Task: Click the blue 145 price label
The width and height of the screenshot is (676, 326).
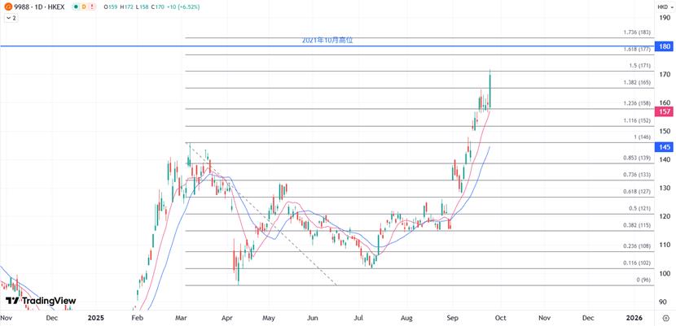Action: 664,147
